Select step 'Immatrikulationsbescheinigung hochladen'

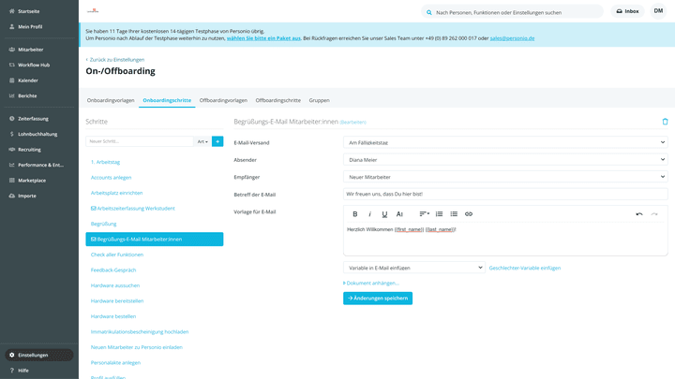coord(140,332)
